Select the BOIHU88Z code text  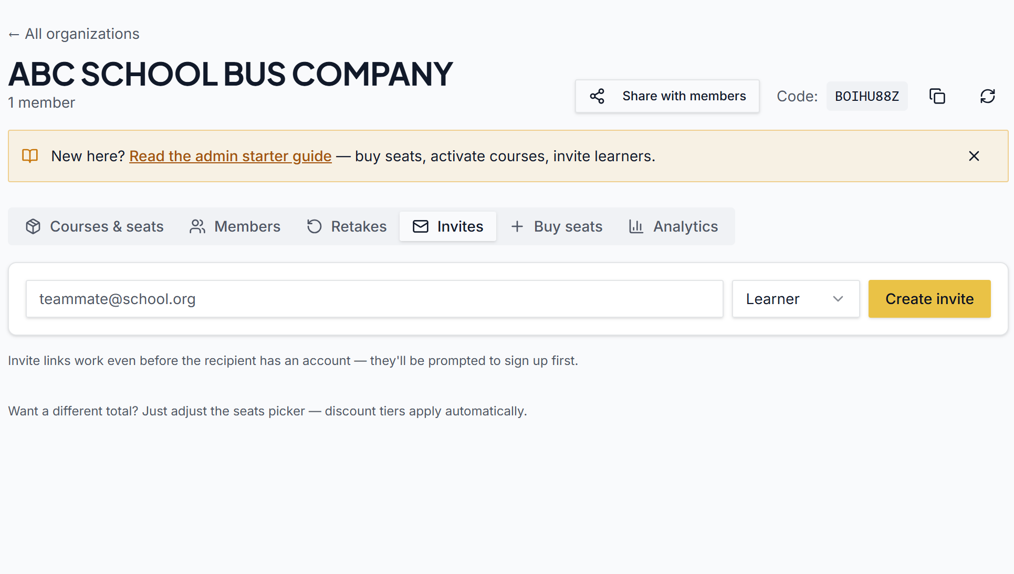coord(867,96)
